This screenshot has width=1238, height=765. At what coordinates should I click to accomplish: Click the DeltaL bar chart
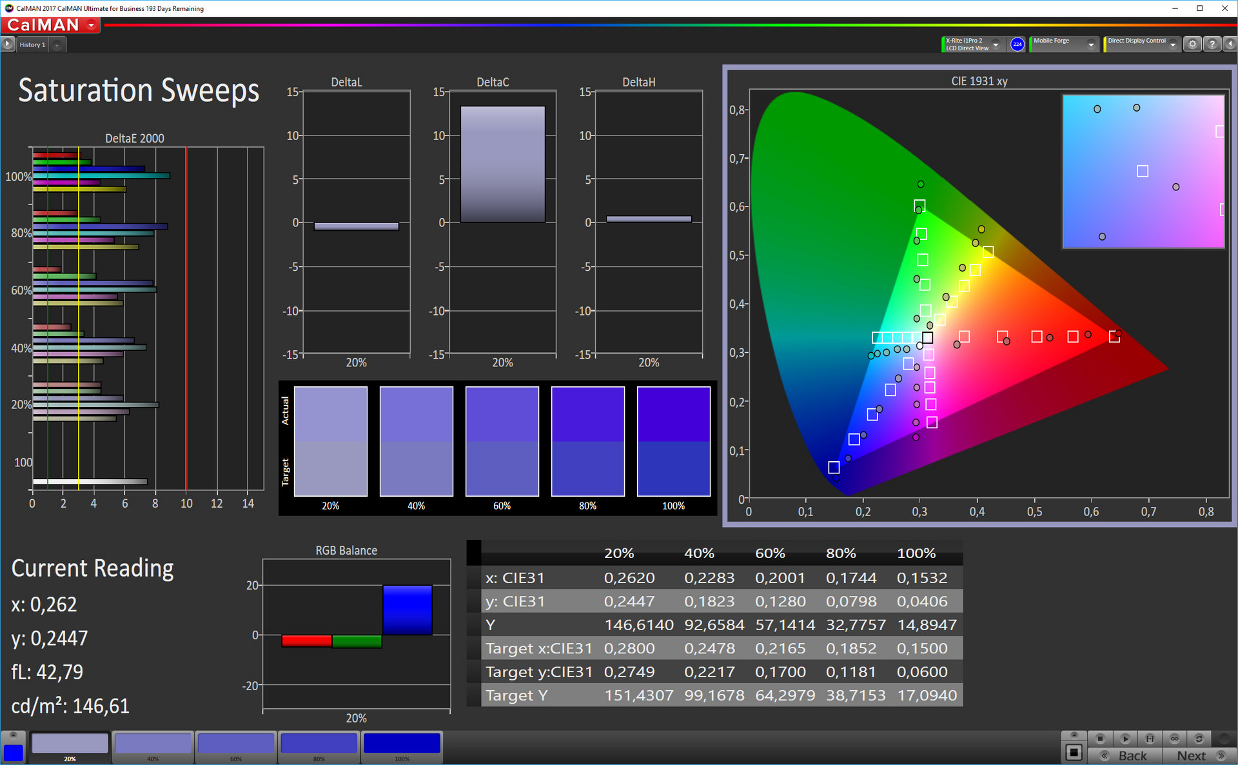tap(356, 223)
